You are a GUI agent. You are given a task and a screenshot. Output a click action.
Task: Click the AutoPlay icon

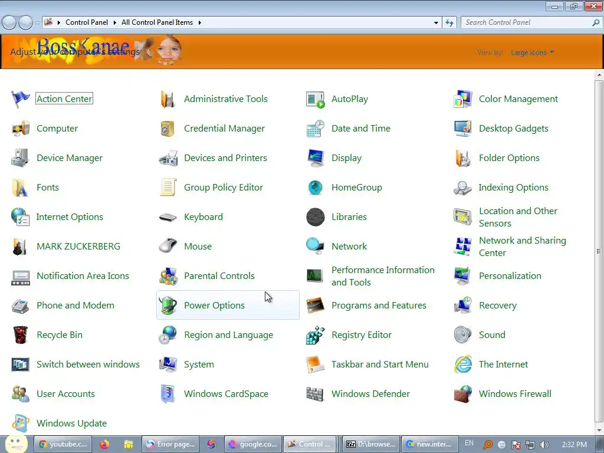315,99
